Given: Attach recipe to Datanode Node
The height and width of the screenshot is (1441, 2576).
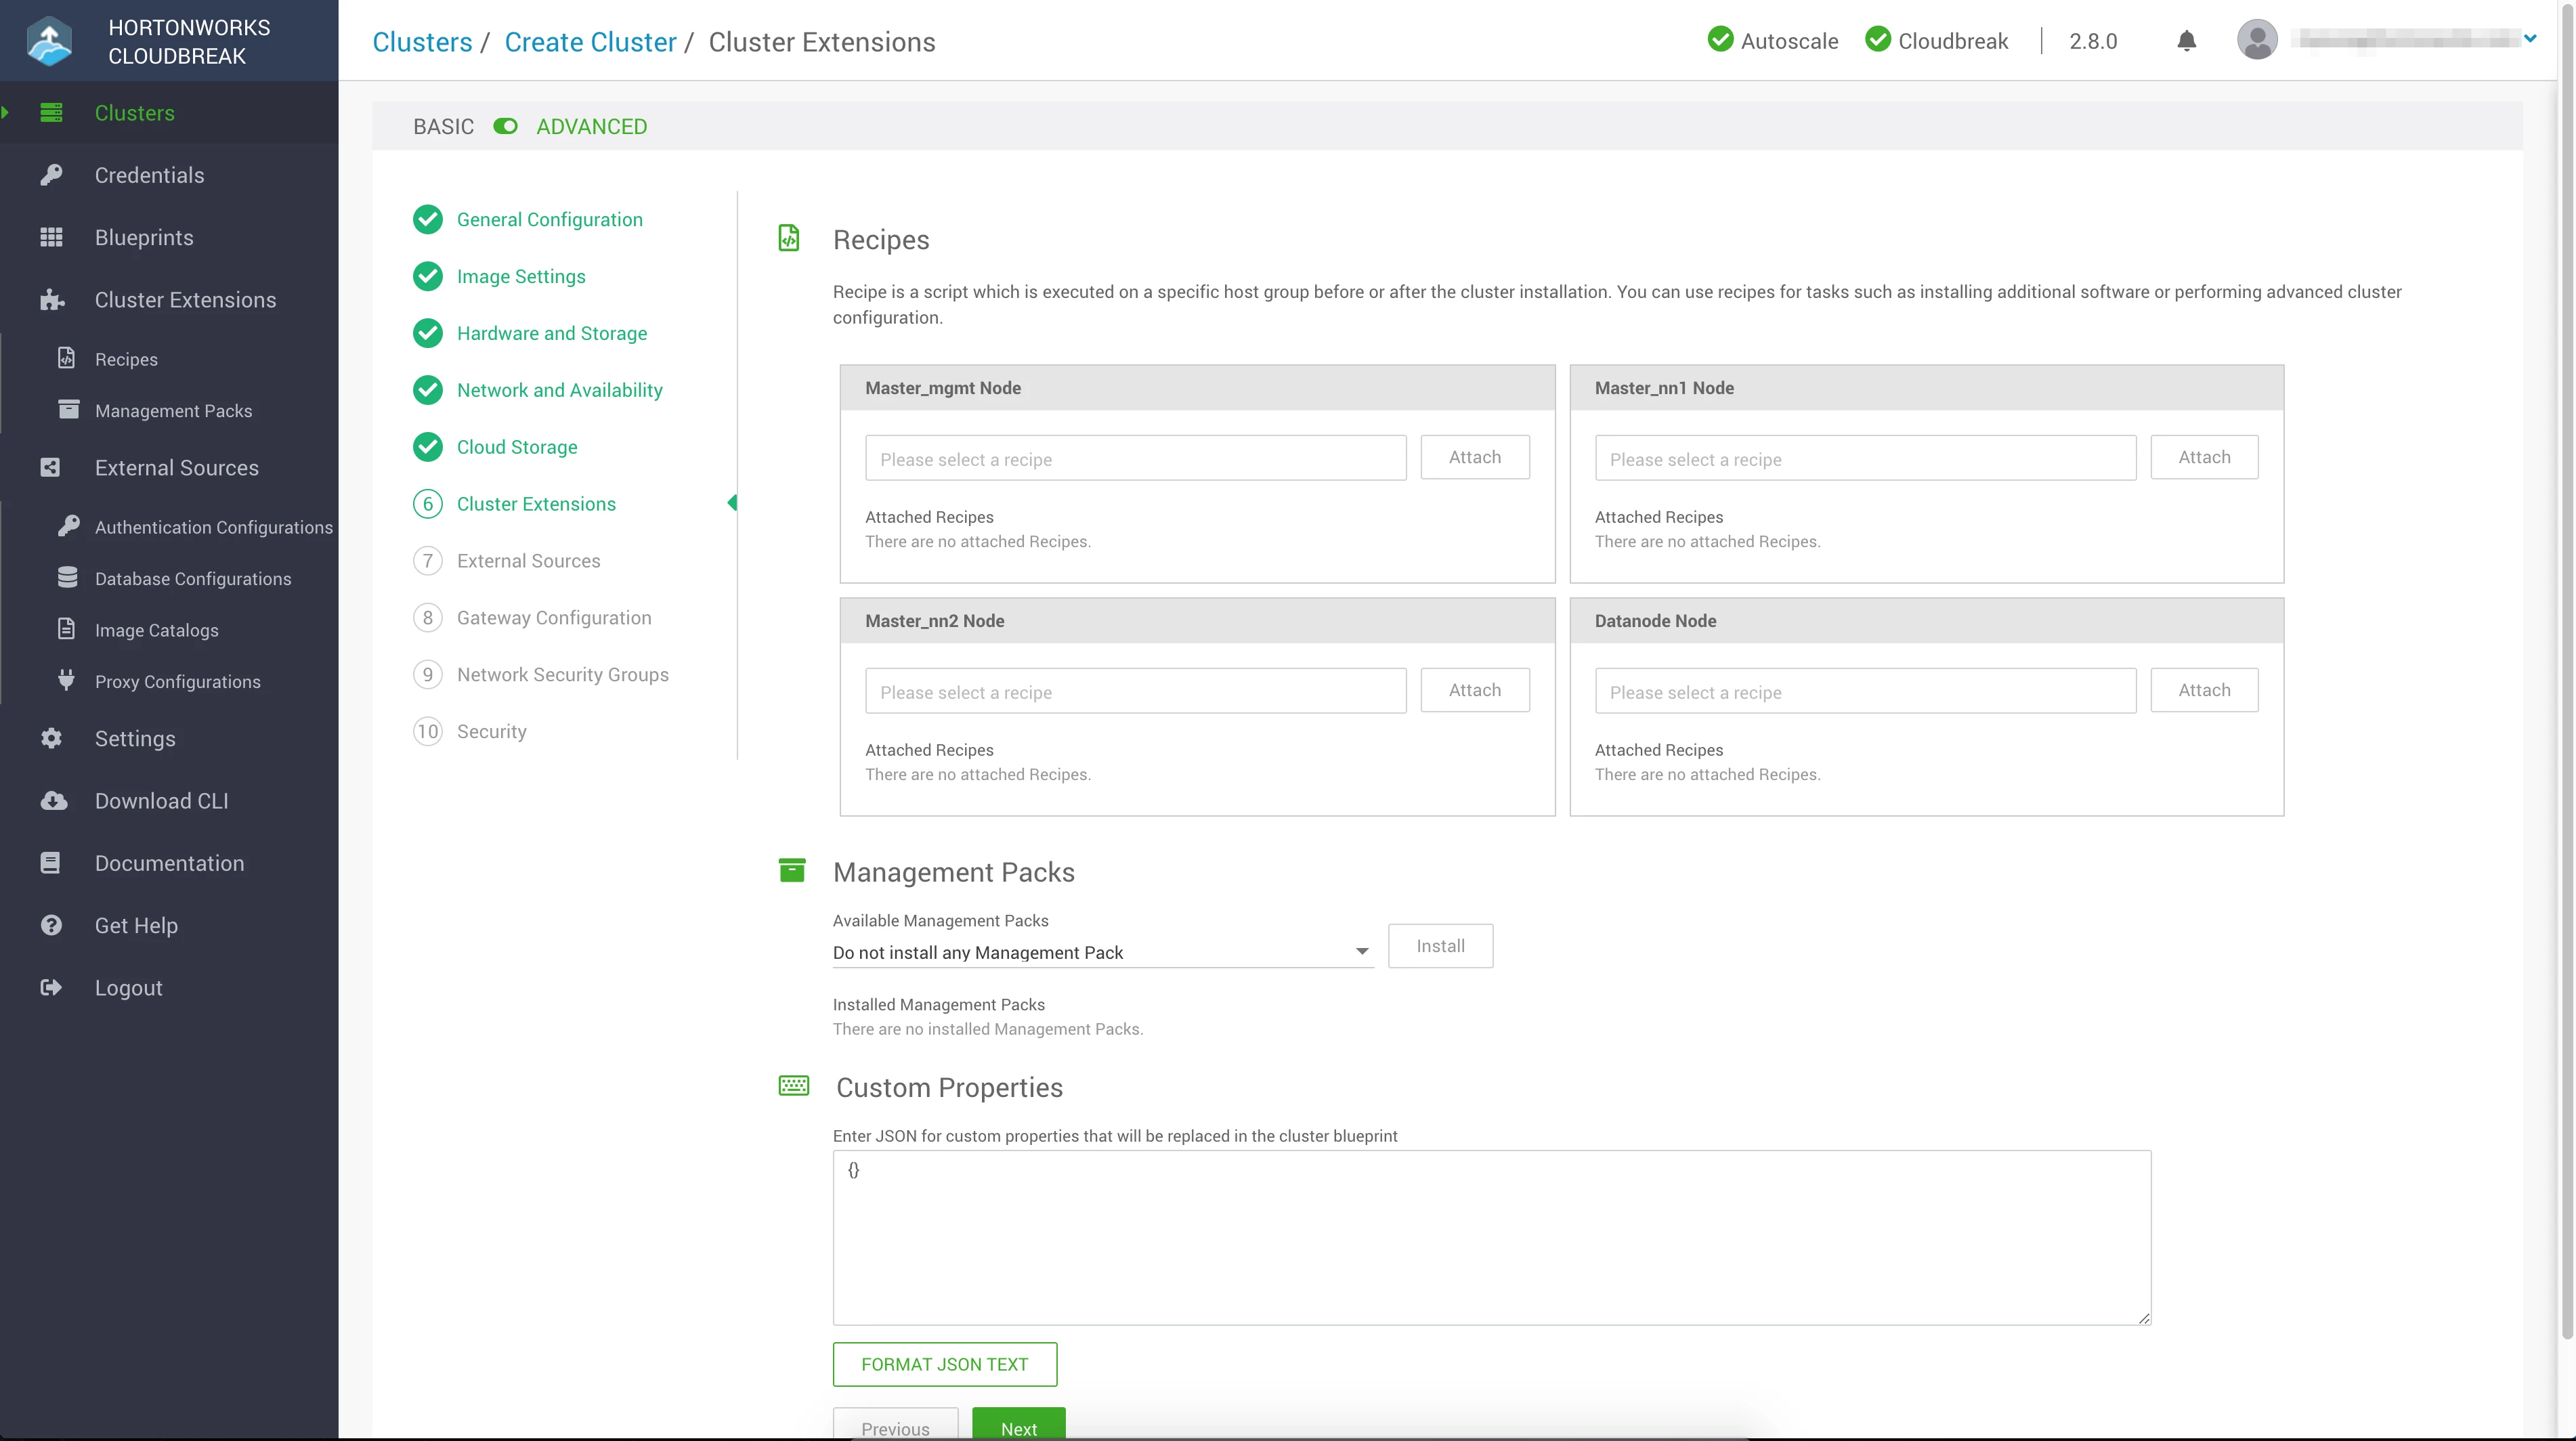Looking at the screenshot, I should 2204,690.
